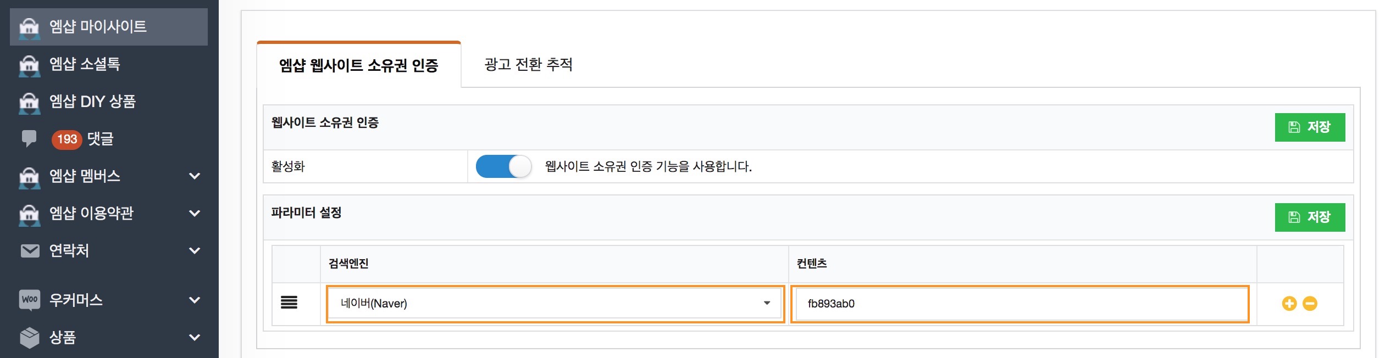This screenshot has width=1385, height=358.
Task: Click the 엠샵 마이사이트 shop icon
Action: [x=29, y=27]
